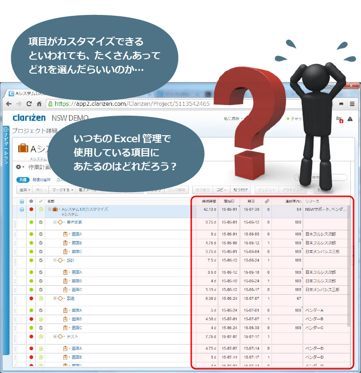Open the 要件定義 milestone link
The height and width of the screenshot is (373, 361).
pyautogui.click(x=74, y=222)
